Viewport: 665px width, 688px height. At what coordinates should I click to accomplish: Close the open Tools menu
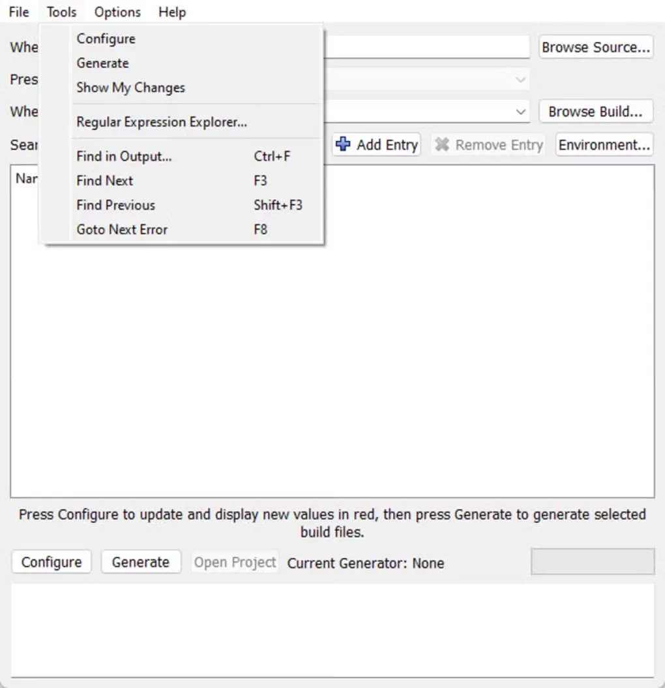[x=61, y=12]
